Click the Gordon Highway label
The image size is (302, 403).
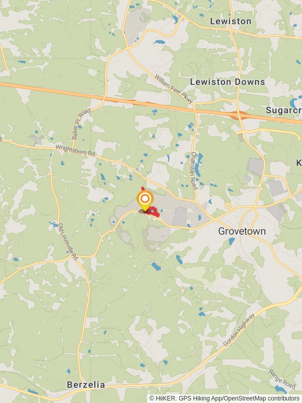239,329
